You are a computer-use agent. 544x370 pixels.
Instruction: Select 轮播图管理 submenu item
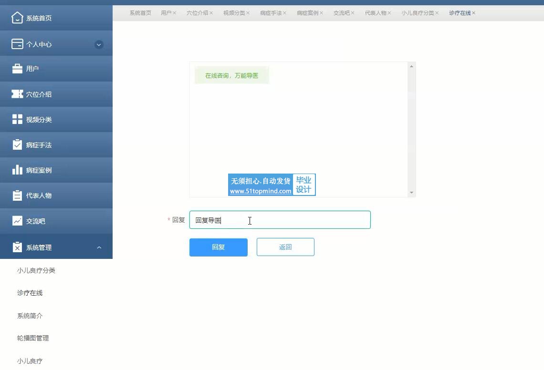coord(33,338)
